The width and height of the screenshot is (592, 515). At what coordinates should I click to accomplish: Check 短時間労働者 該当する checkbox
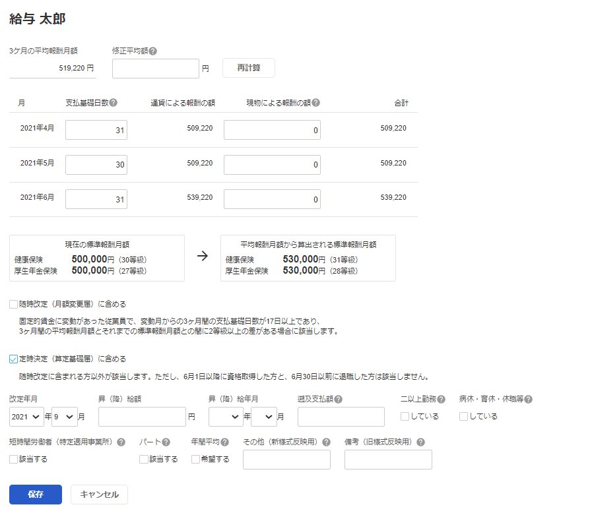click(14, 459)
